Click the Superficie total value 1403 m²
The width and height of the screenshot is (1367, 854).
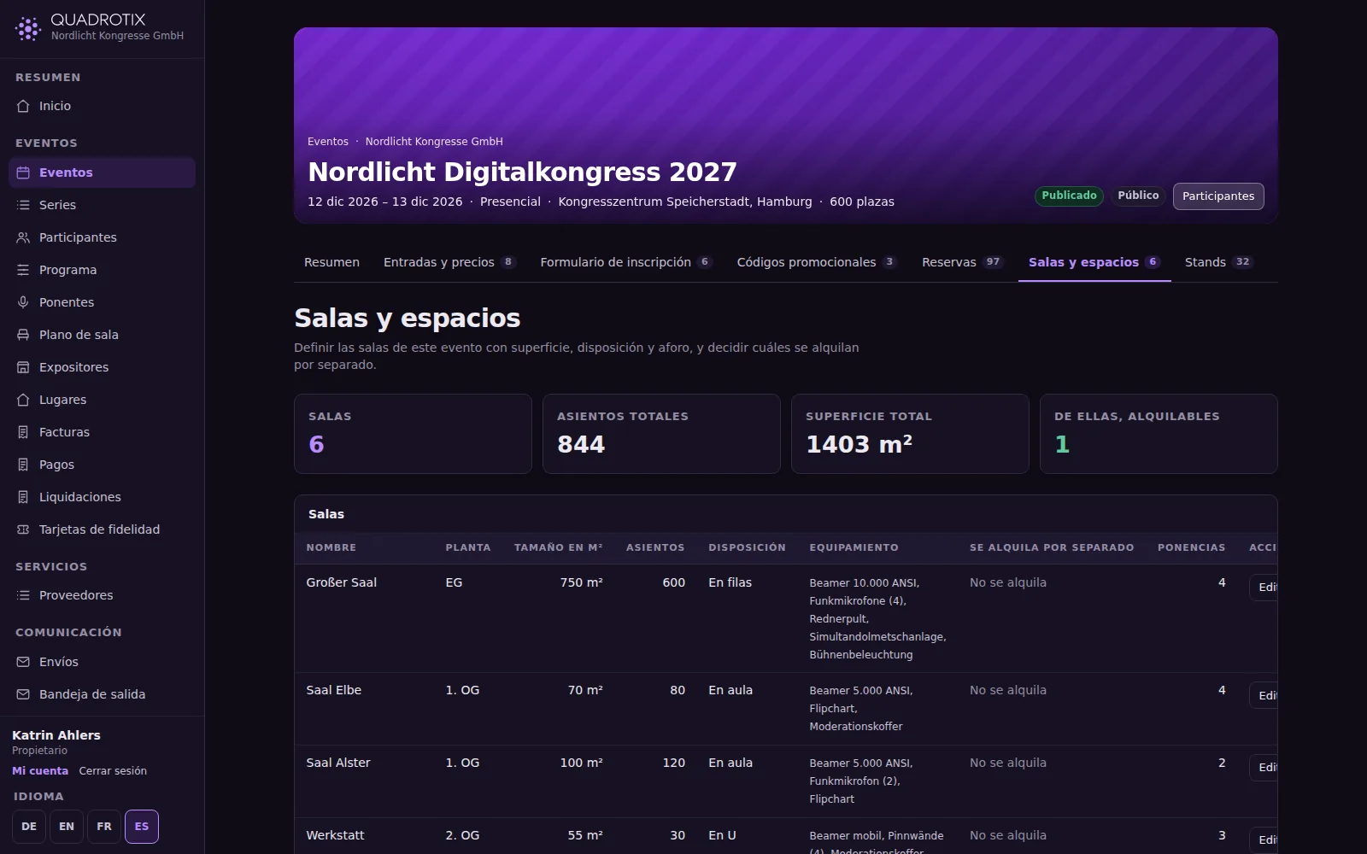pyautogui.click(x=859, y=445)
